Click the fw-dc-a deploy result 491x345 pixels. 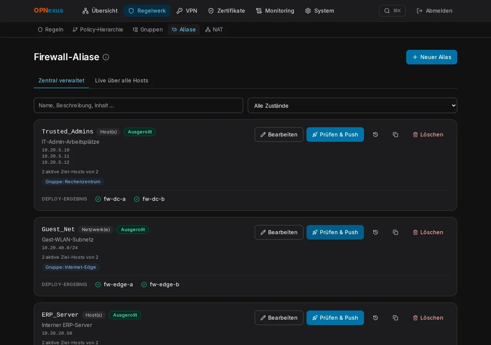(110, 199)
